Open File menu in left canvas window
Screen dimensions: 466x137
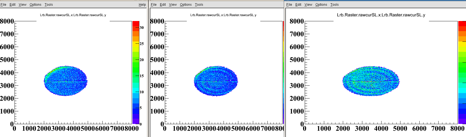(3, 5)
